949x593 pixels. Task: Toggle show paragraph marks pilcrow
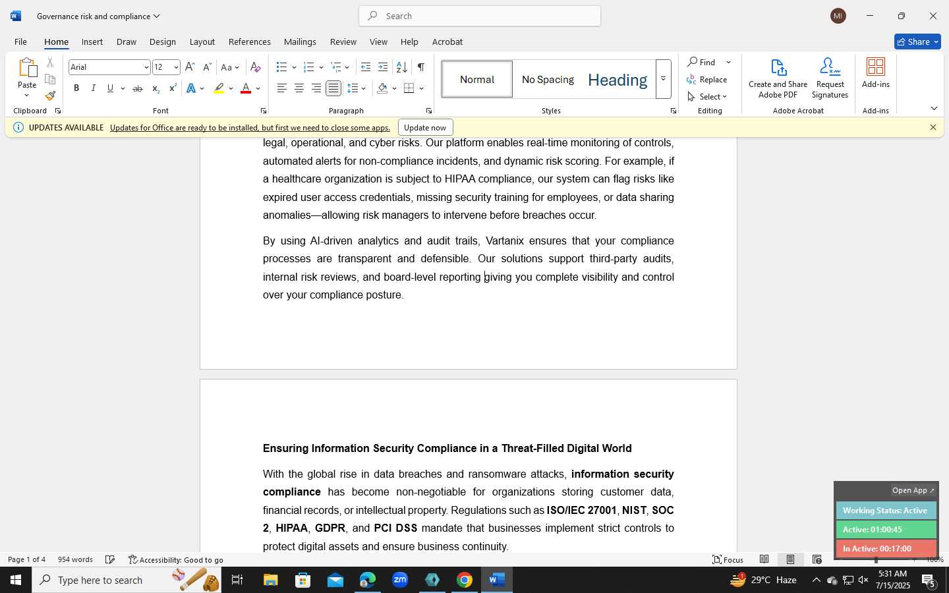click(x=420, y=67)
